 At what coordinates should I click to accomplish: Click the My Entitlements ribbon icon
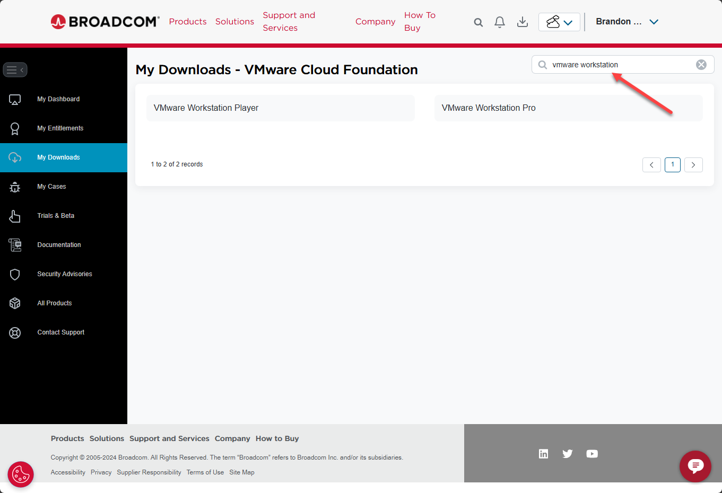click(x=15, y=128)
